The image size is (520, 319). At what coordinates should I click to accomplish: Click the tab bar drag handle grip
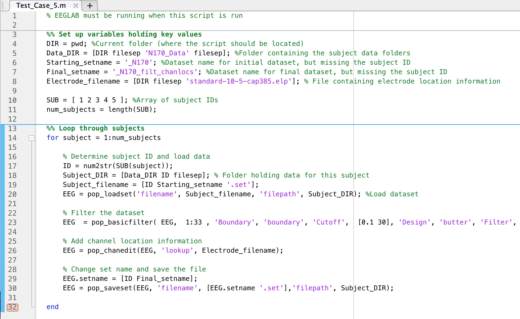point(3,5)
